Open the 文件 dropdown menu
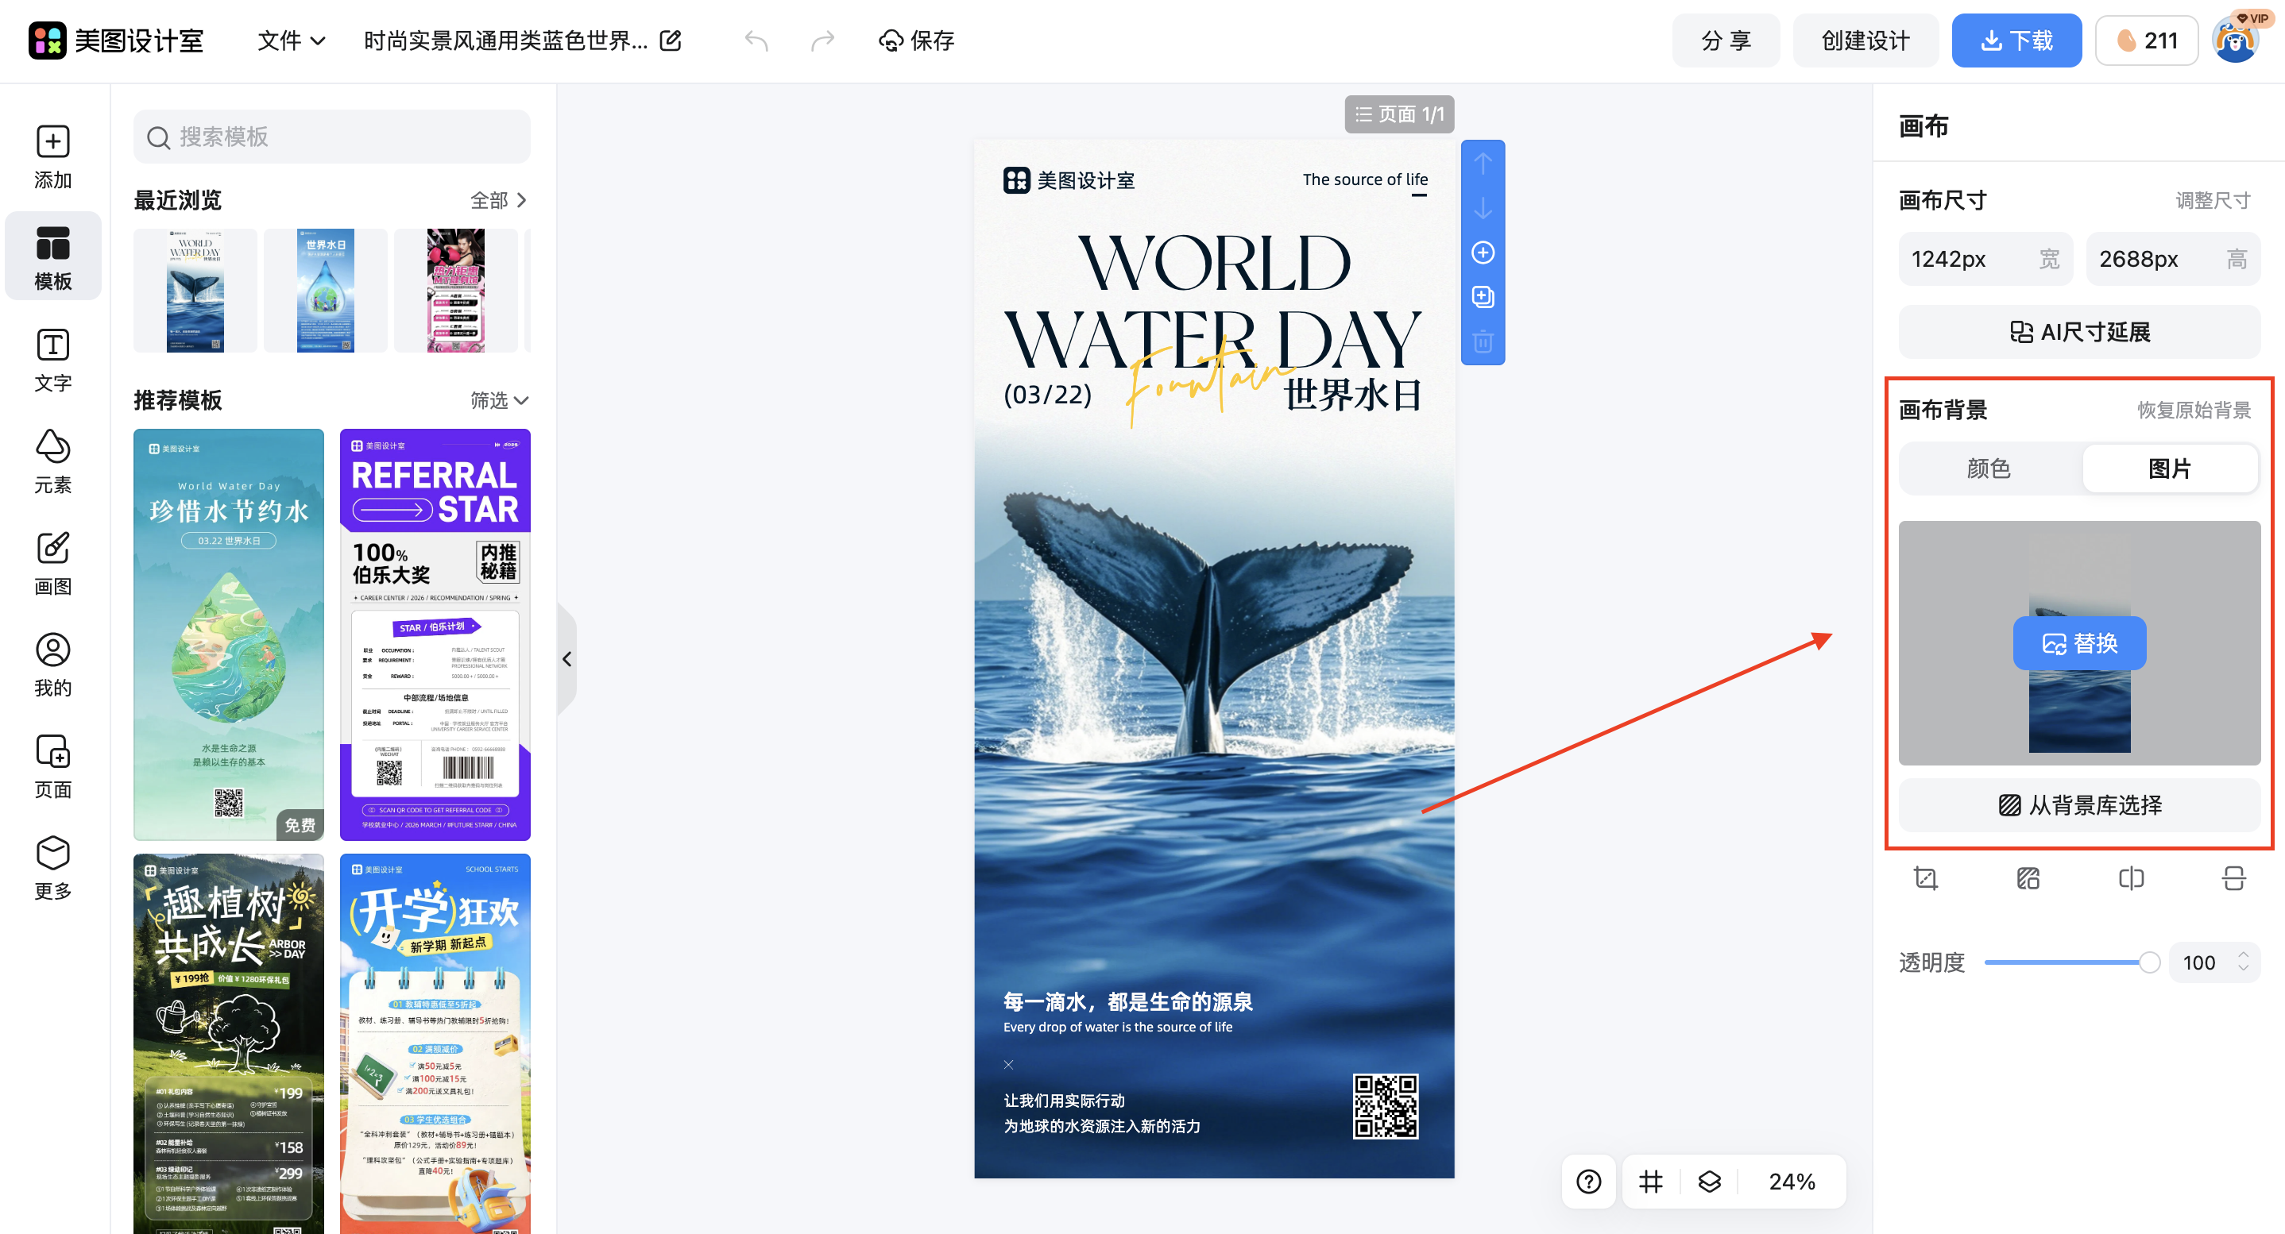Viewport: 2285px width, 1234px height. pos(291,40)
